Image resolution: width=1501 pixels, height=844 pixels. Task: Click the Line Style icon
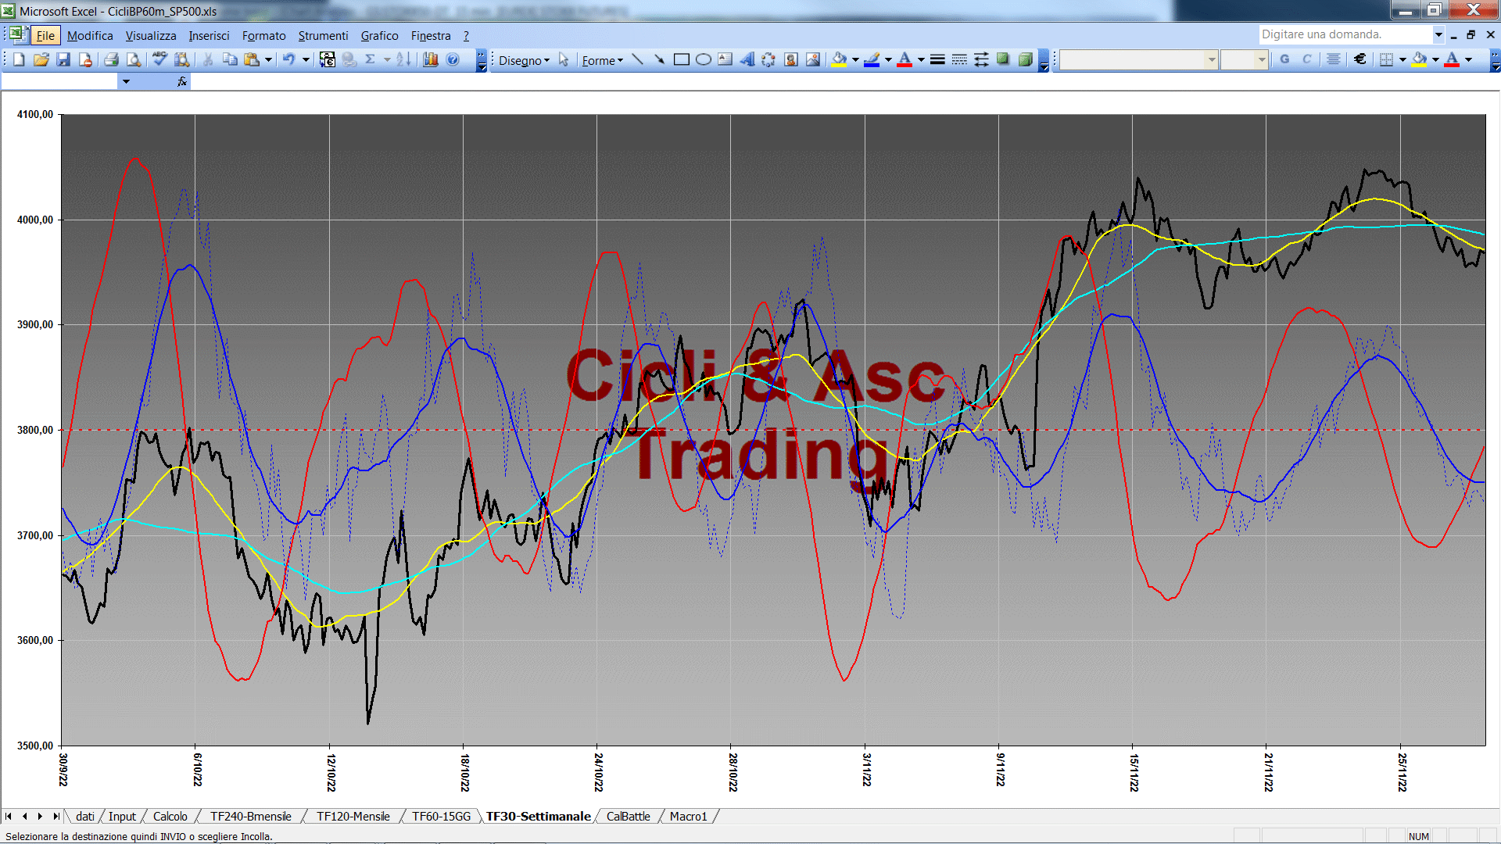tap(937, 59)
